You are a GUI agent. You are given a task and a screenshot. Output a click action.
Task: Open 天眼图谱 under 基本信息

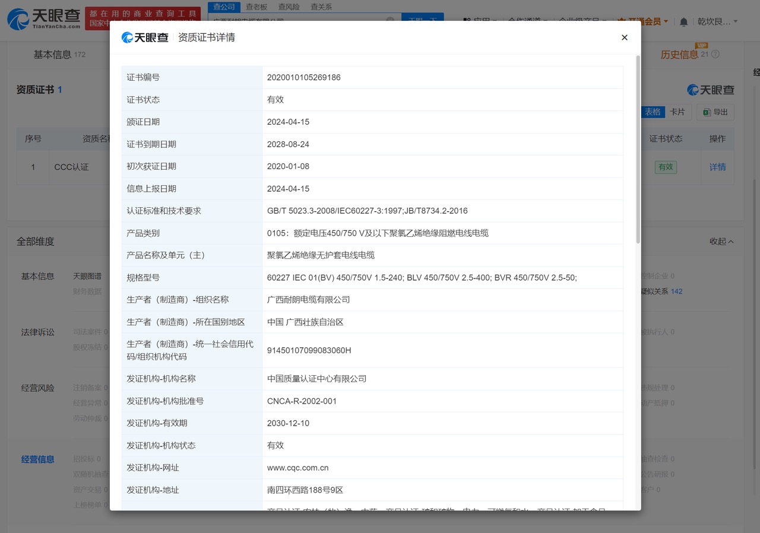point(87,276)
